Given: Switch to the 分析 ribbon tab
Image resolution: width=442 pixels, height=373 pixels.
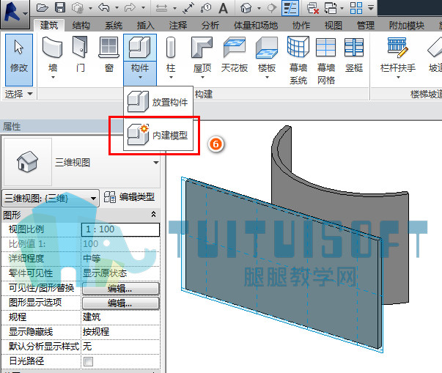Looking at the screenshot, I should pos(210,26).
